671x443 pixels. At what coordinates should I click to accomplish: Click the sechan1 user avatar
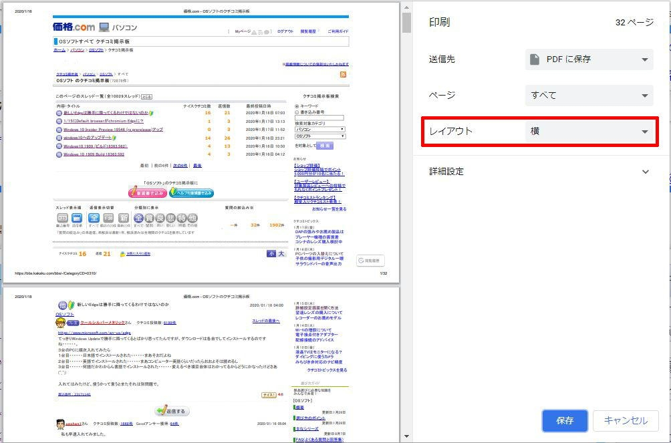(x=60, y=424)
